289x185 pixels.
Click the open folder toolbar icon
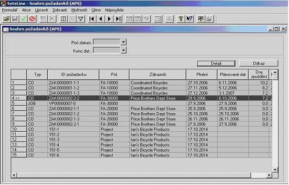(6, 19)
